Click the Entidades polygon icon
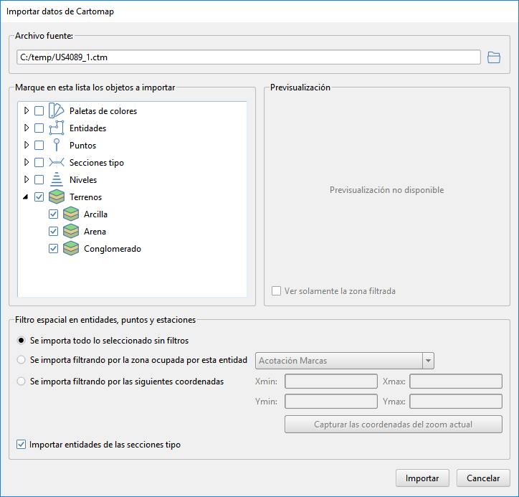The width and height of the screenshot is (519, 497). click(x=56, y=128)
